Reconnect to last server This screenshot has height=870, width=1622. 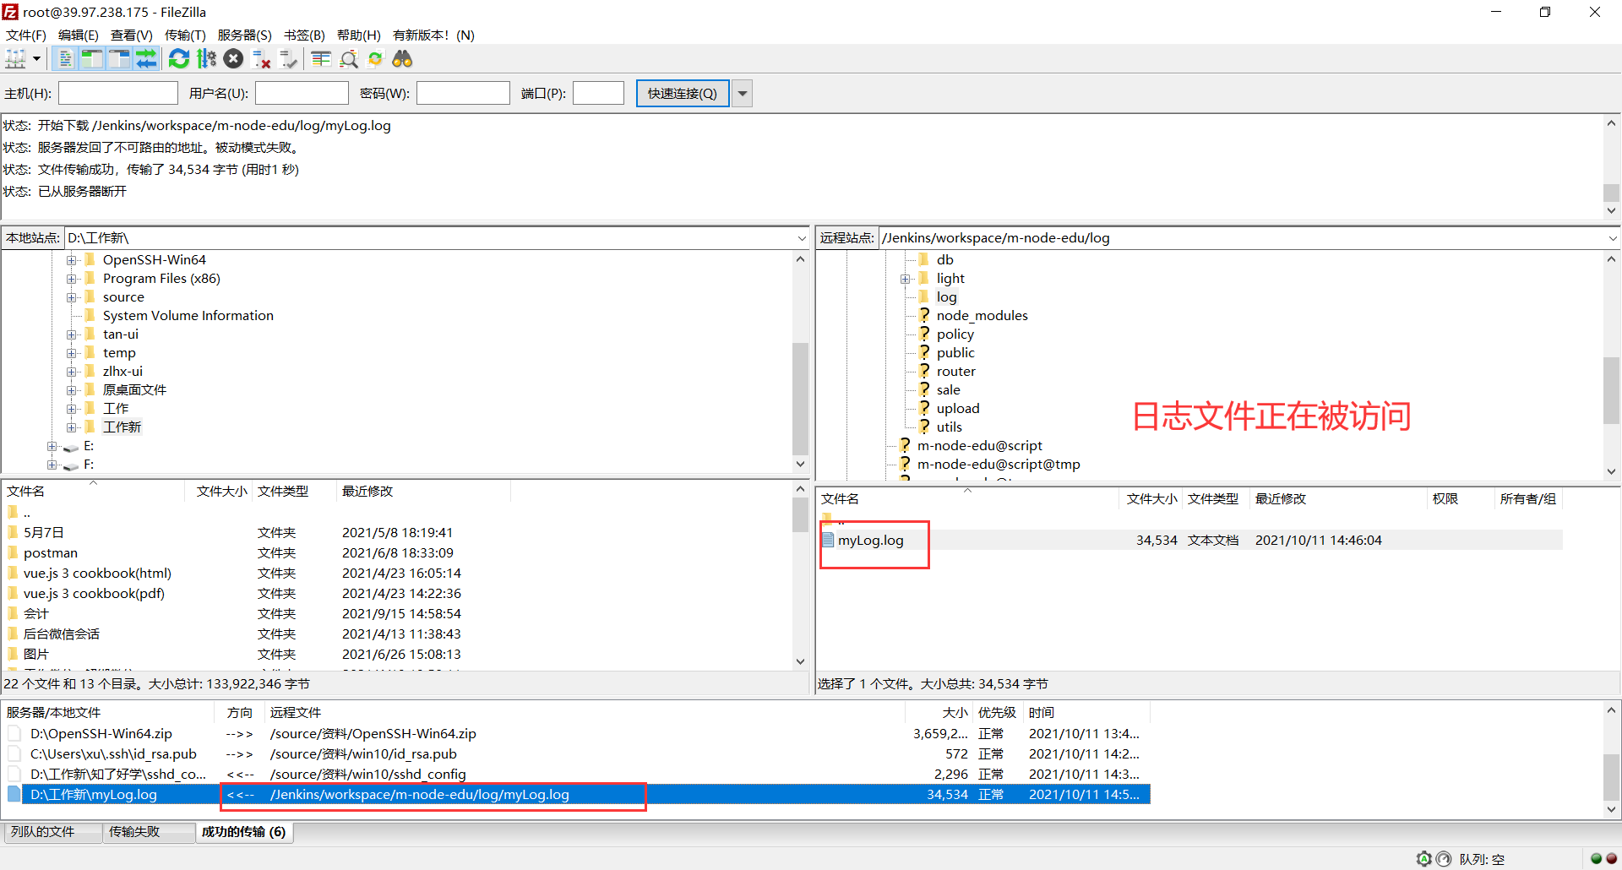289,59
